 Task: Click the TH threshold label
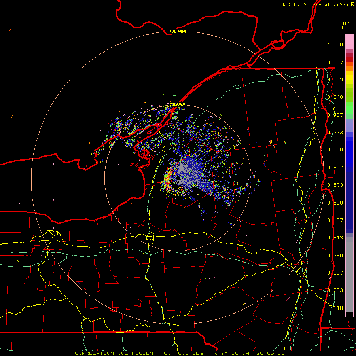tap(340, 308)
